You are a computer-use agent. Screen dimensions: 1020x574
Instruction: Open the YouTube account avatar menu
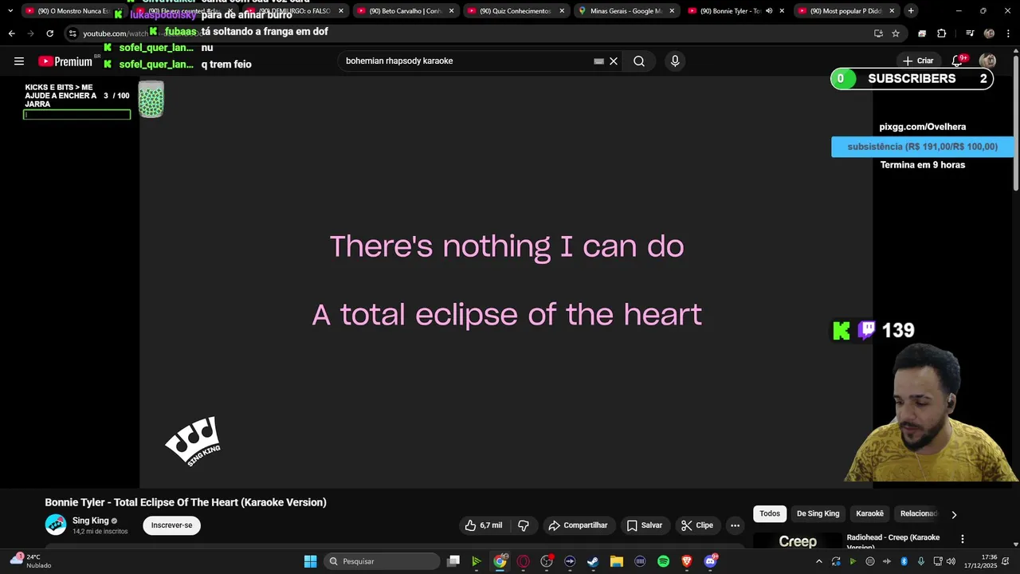tap(987, 61)
